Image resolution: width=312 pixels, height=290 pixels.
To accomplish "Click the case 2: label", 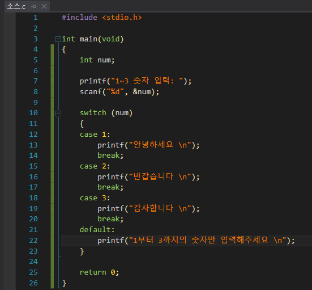I will tap(95, 166).
